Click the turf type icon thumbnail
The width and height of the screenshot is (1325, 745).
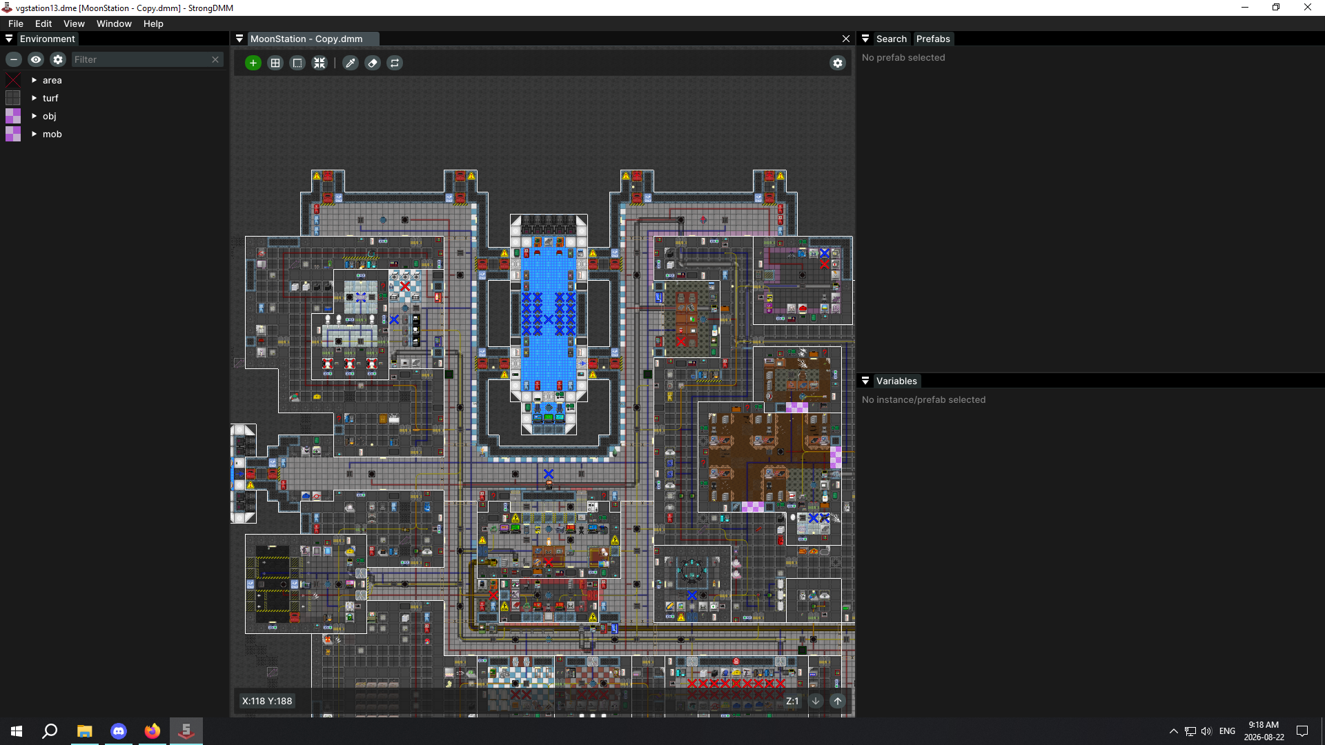13,98
